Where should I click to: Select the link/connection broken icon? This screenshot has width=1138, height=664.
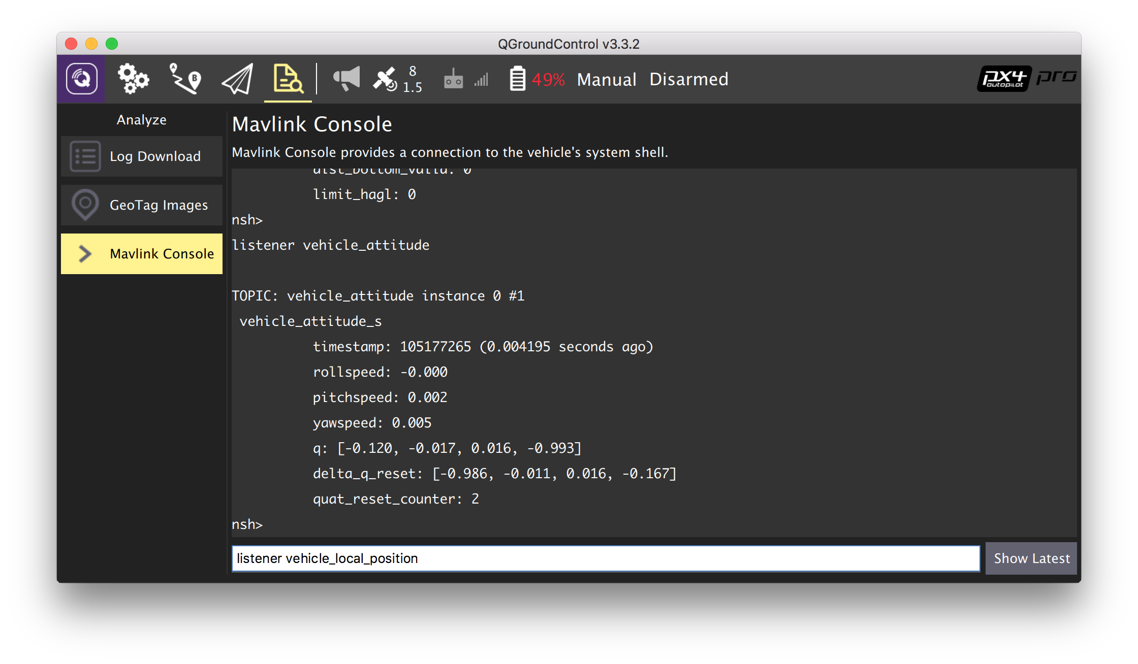(454, 79)
